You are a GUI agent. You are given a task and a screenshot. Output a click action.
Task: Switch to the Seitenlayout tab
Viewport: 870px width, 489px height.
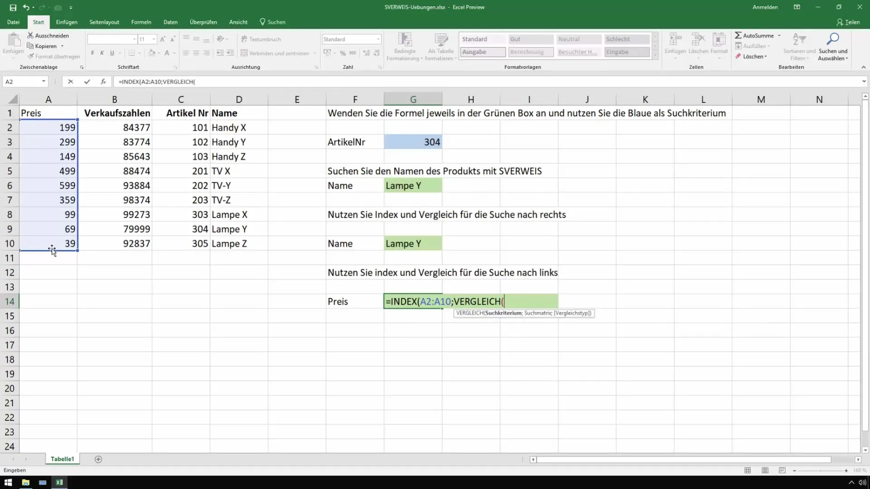[x=104, y=22]
